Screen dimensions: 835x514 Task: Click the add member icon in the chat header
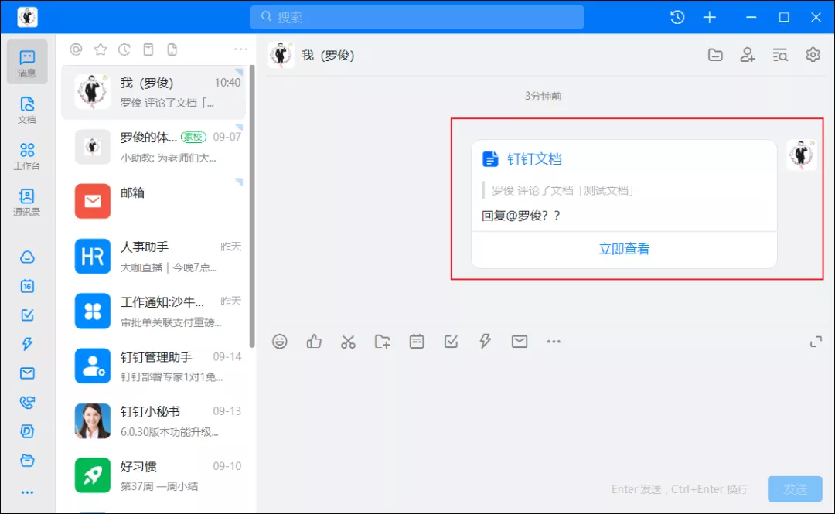tap(748, 55)
